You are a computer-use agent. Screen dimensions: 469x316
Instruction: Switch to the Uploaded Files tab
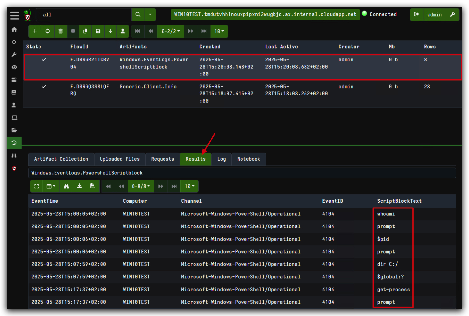click(x=120, y=159)
